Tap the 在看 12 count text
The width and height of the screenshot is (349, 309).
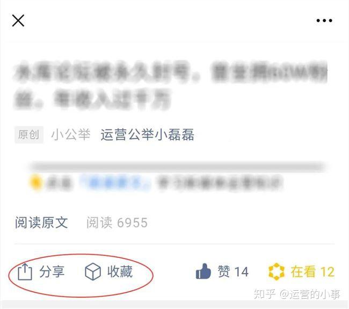pos(312,272)
